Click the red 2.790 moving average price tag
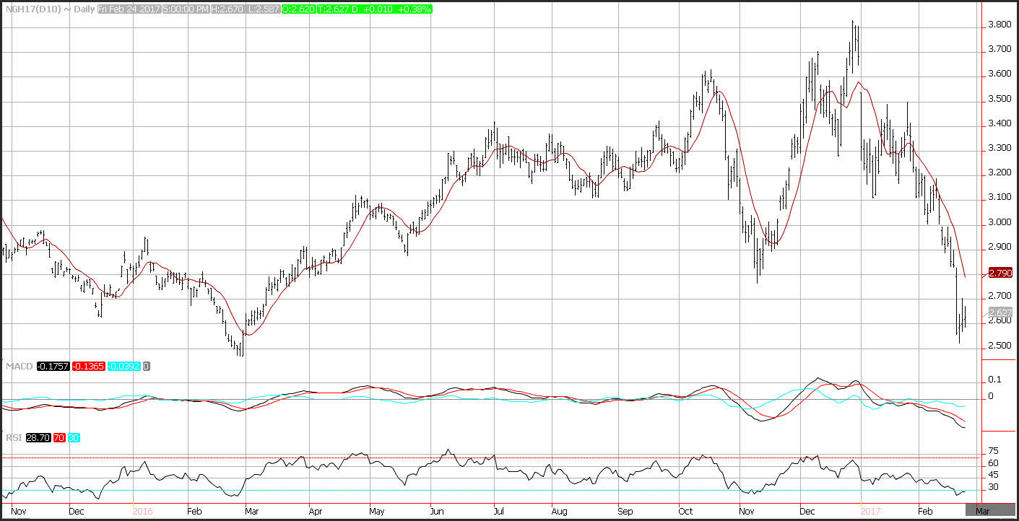The width and height of the screenshot is (1019, 521). (1000, 273)
